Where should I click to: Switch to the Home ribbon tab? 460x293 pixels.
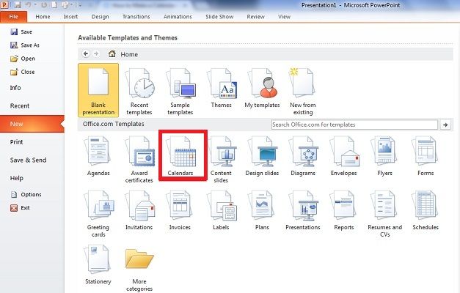pos(43,17)
